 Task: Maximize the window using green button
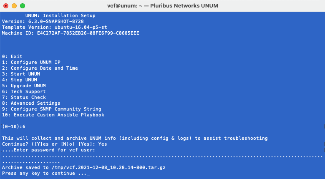(23, 6)
